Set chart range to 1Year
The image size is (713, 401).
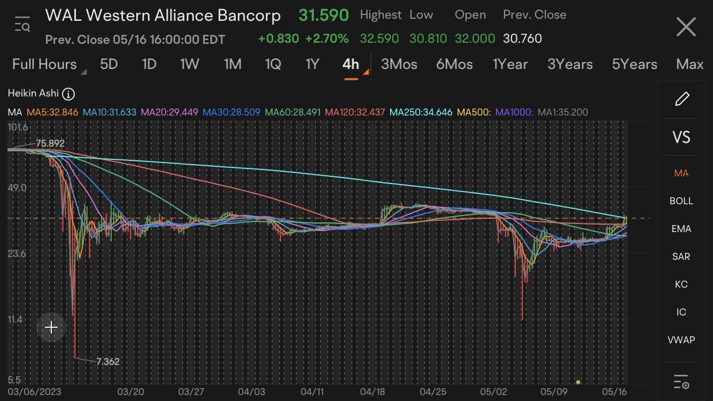510,65
